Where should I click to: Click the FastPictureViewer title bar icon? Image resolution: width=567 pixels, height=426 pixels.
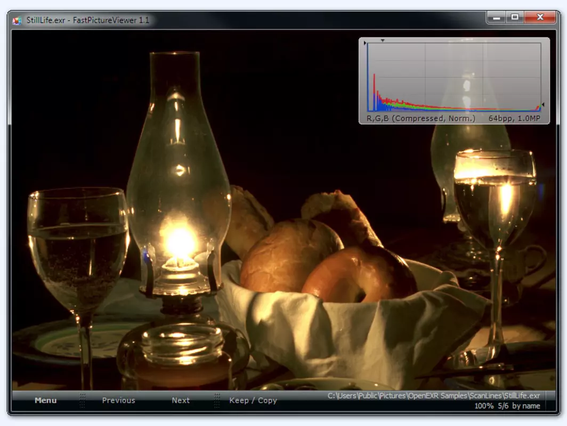[x=17, y=20]
